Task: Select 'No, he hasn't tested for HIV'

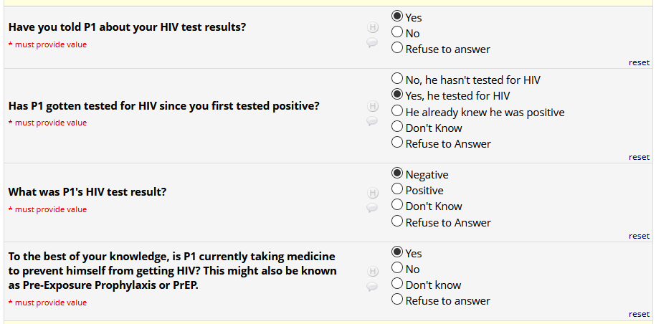Action: [397, 80]
